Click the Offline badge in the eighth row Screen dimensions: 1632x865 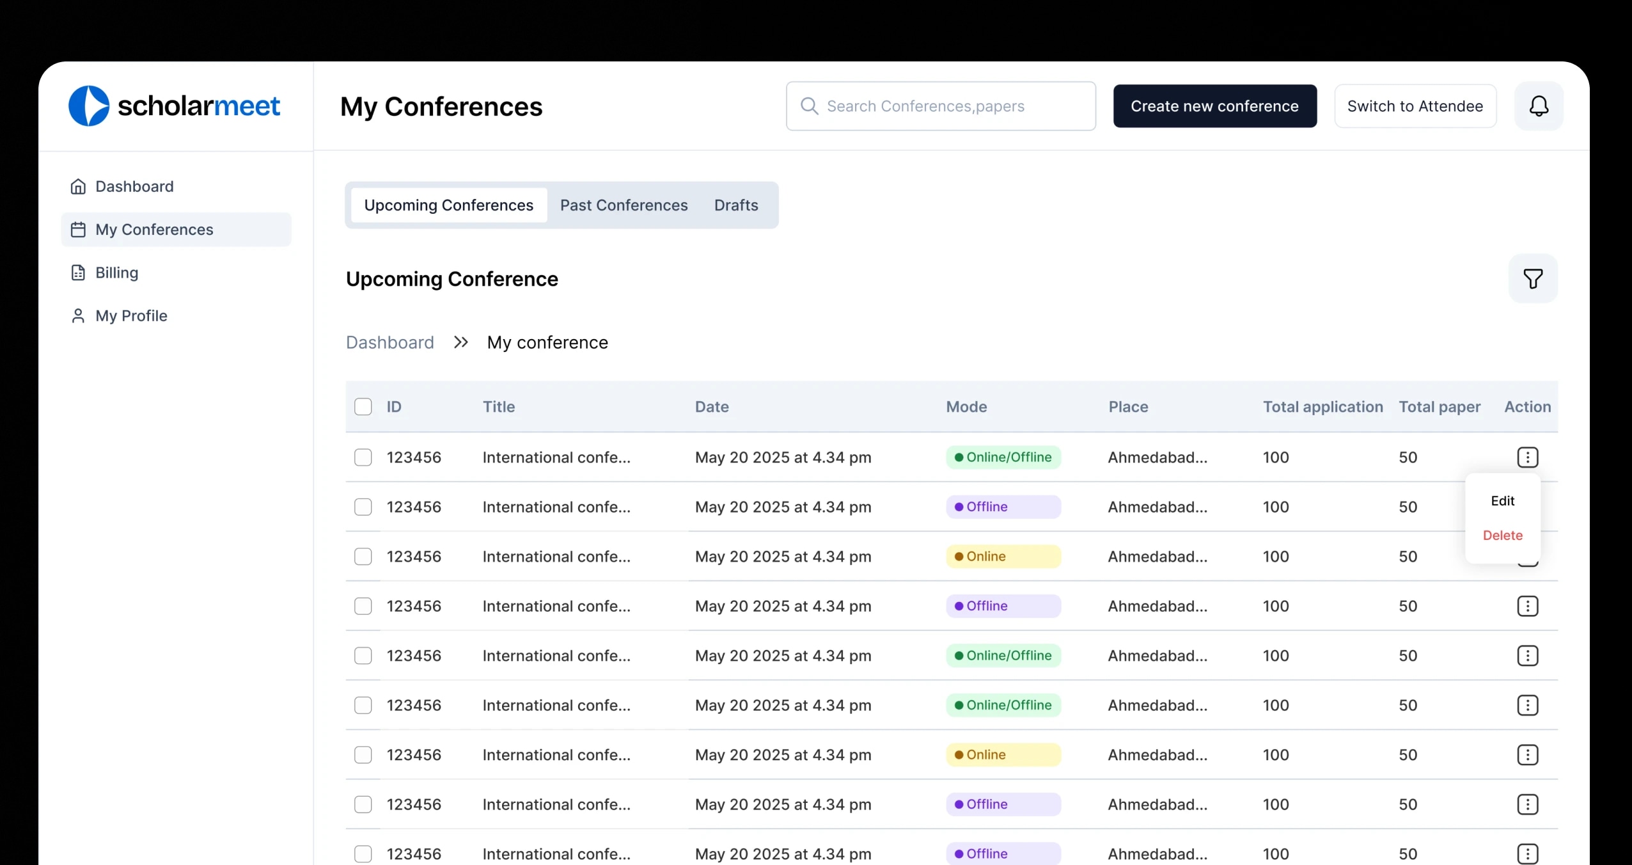pyautogui.click(x=1003, y=804)
